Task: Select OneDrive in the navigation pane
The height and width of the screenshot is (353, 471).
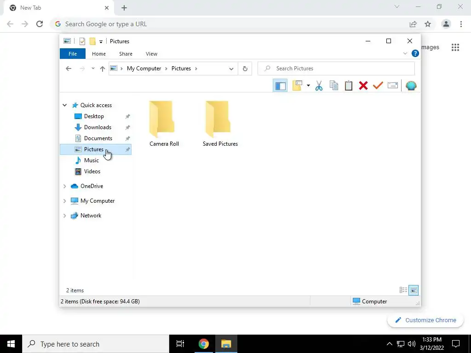Action: point(92,186)
